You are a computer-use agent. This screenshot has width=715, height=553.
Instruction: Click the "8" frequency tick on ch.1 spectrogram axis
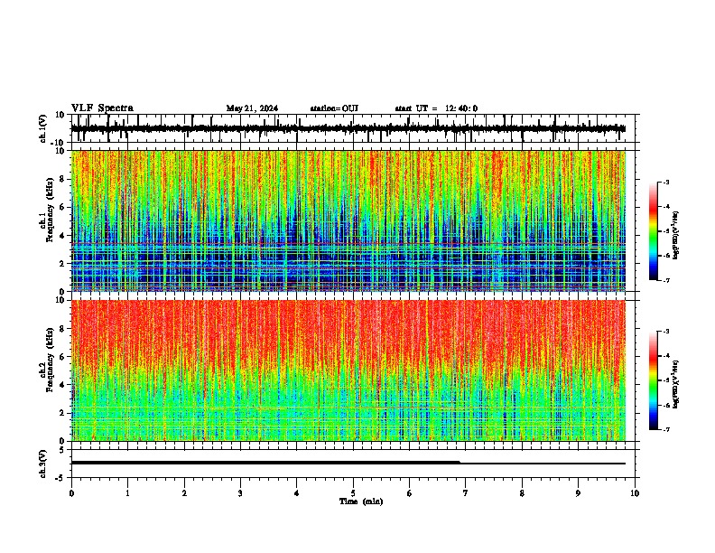62,179
